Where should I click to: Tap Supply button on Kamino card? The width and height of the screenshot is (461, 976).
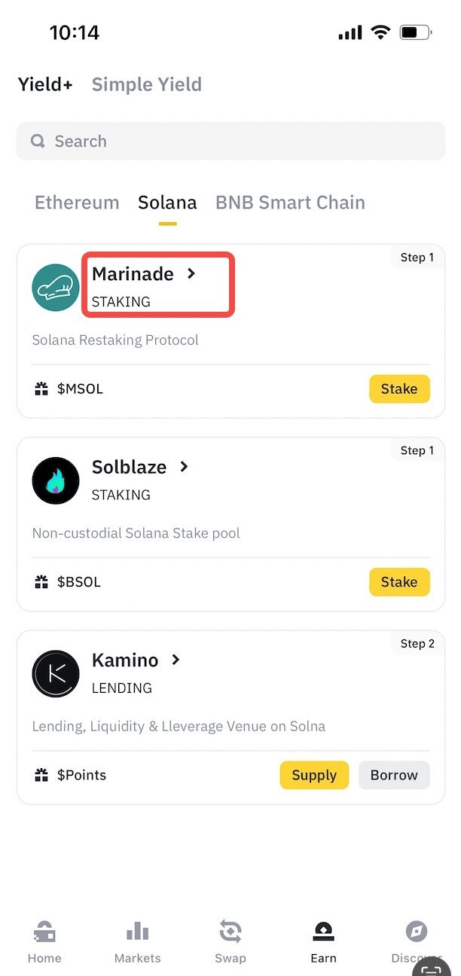314,775
